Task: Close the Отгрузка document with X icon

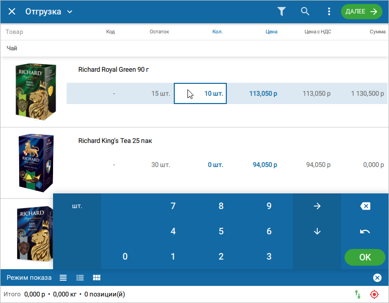Action: 12,12
